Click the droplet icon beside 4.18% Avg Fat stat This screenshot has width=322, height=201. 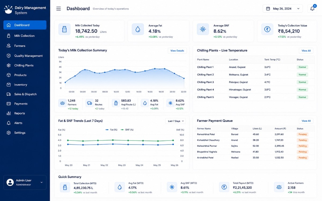(x=145, y=103)
